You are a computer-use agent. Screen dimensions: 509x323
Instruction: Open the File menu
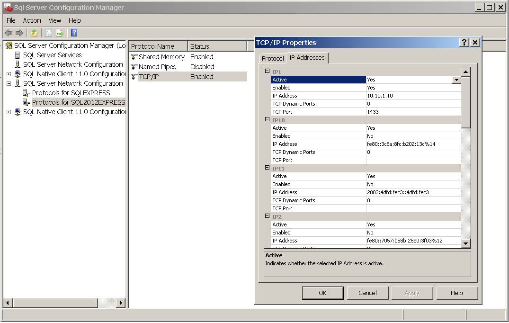point(11,20)
